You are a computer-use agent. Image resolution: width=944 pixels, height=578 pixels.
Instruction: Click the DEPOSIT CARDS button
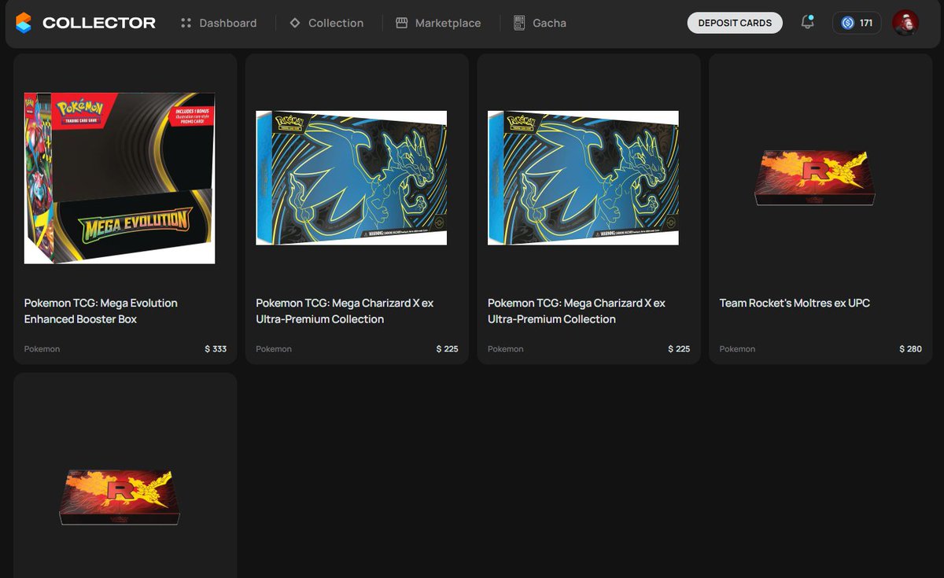point(735,23)
